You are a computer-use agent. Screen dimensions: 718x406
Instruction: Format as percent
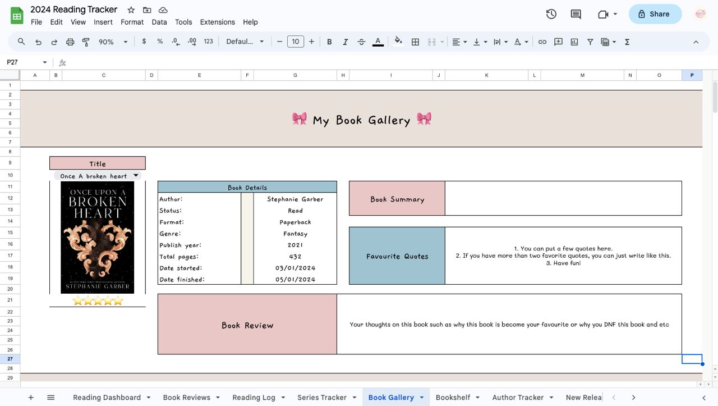(x=160, y=42)
